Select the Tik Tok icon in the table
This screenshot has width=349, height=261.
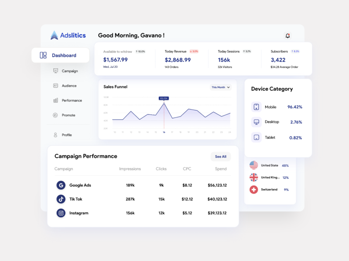(61, 199)
